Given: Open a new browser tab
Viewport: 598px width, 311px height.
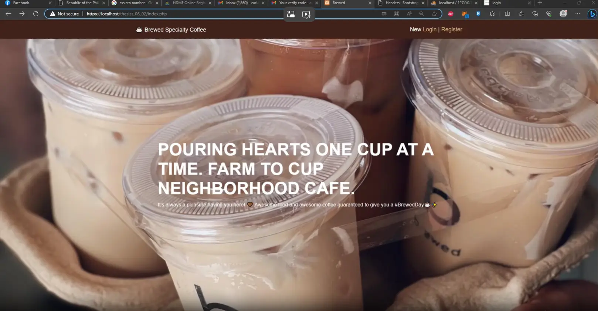Looking at the screenshot, I should tap(540, 3).
